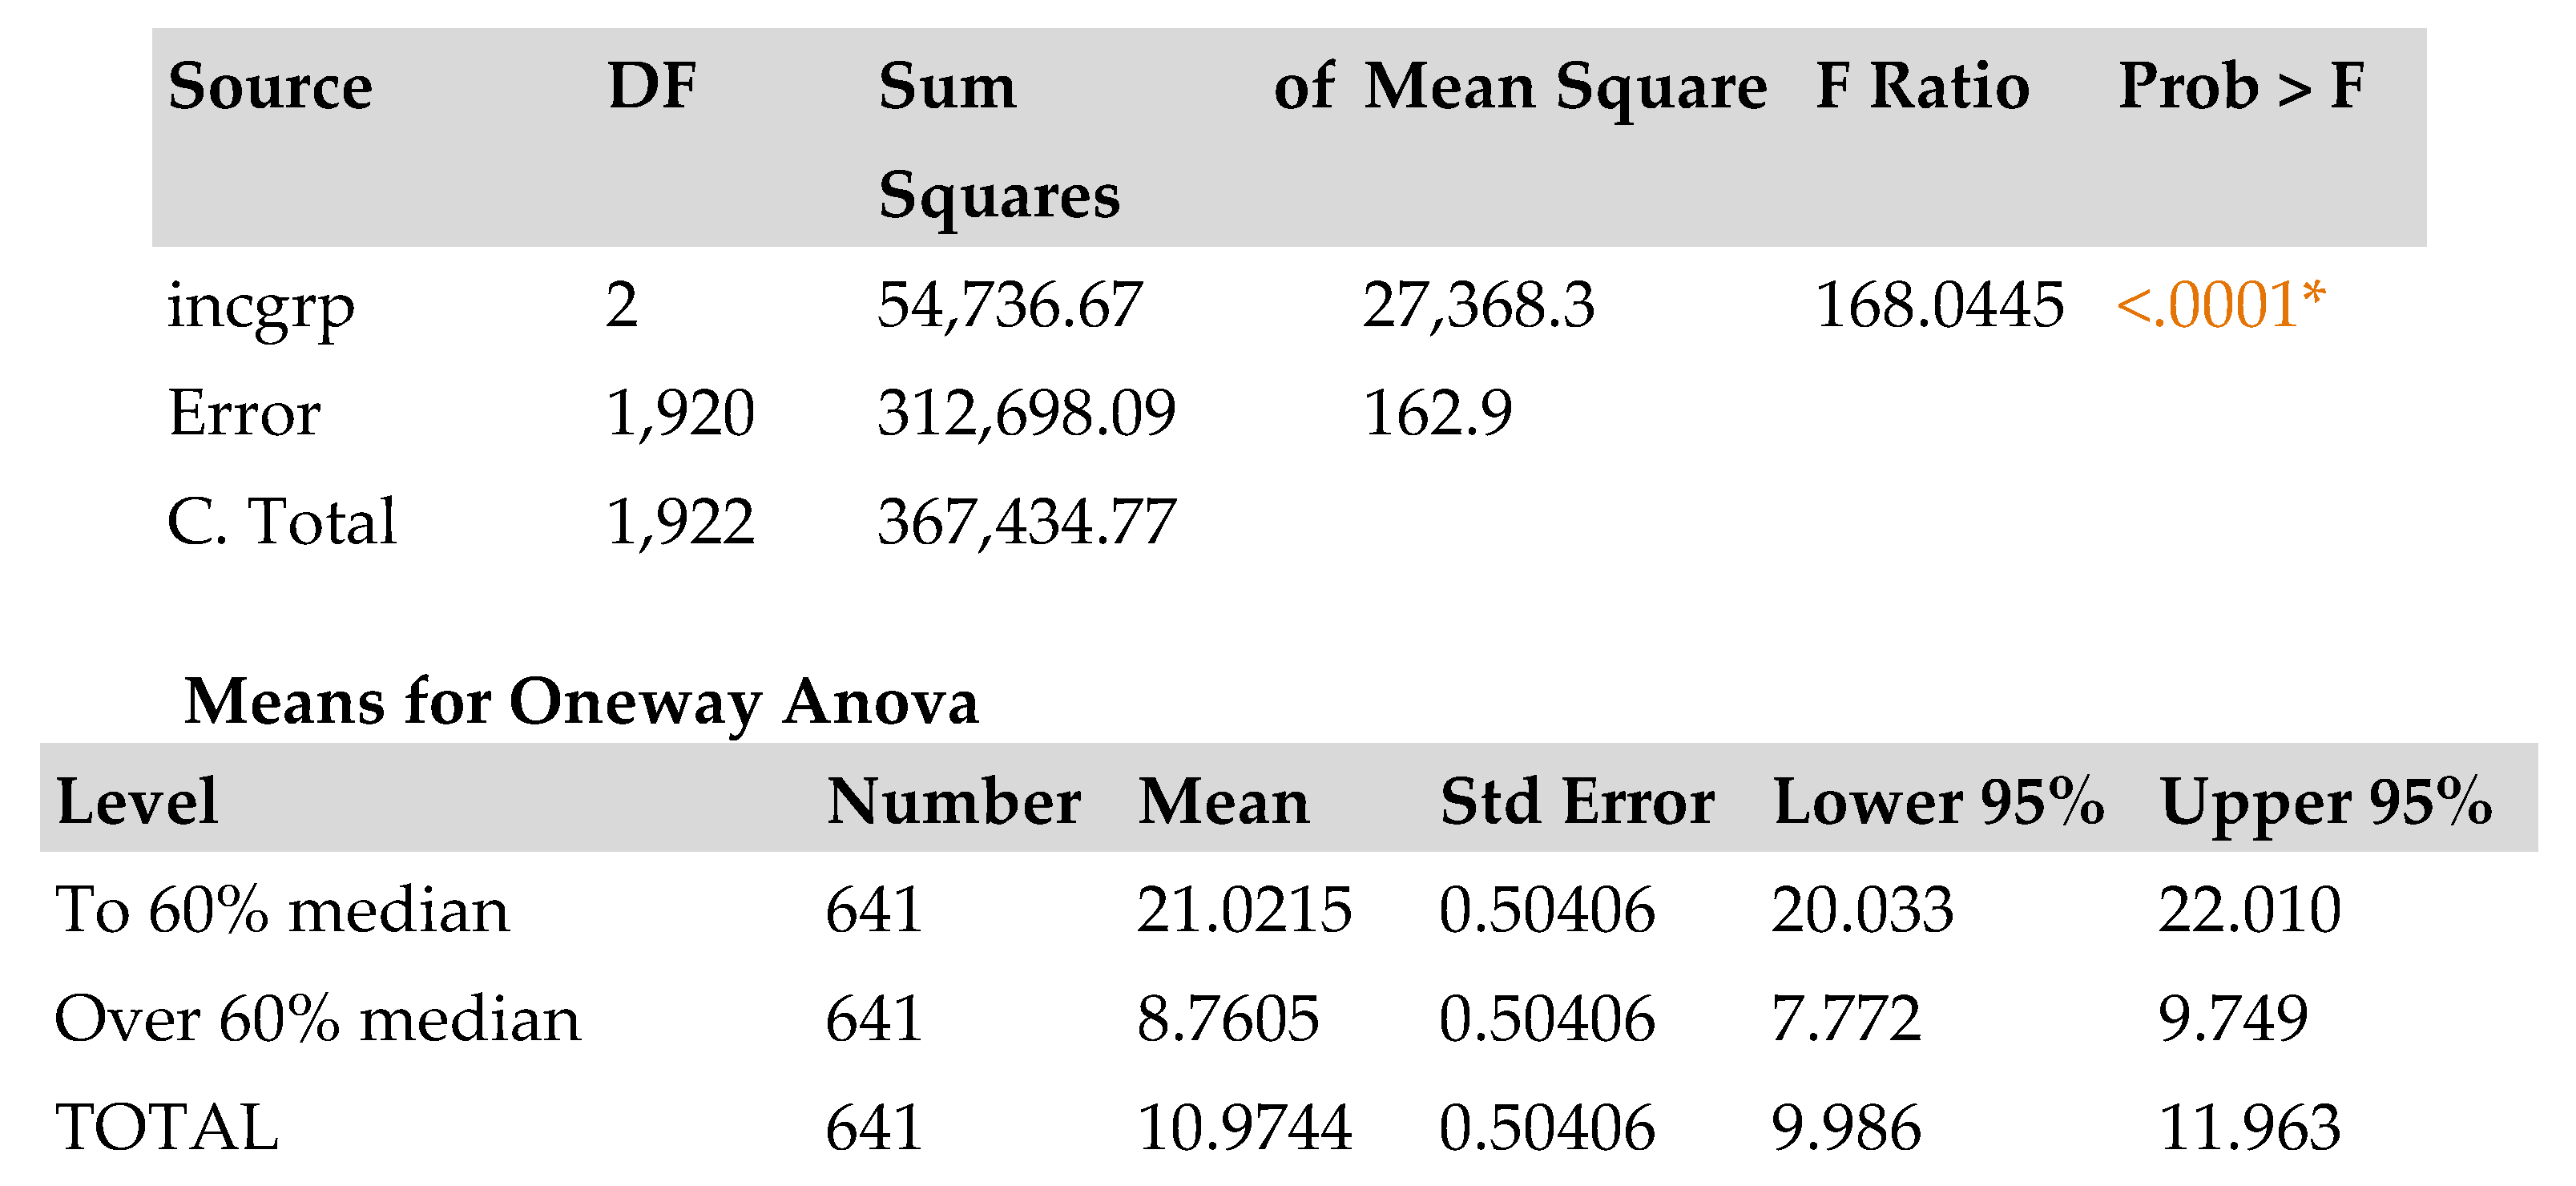Click the Std Error column header

[1577, 802]
